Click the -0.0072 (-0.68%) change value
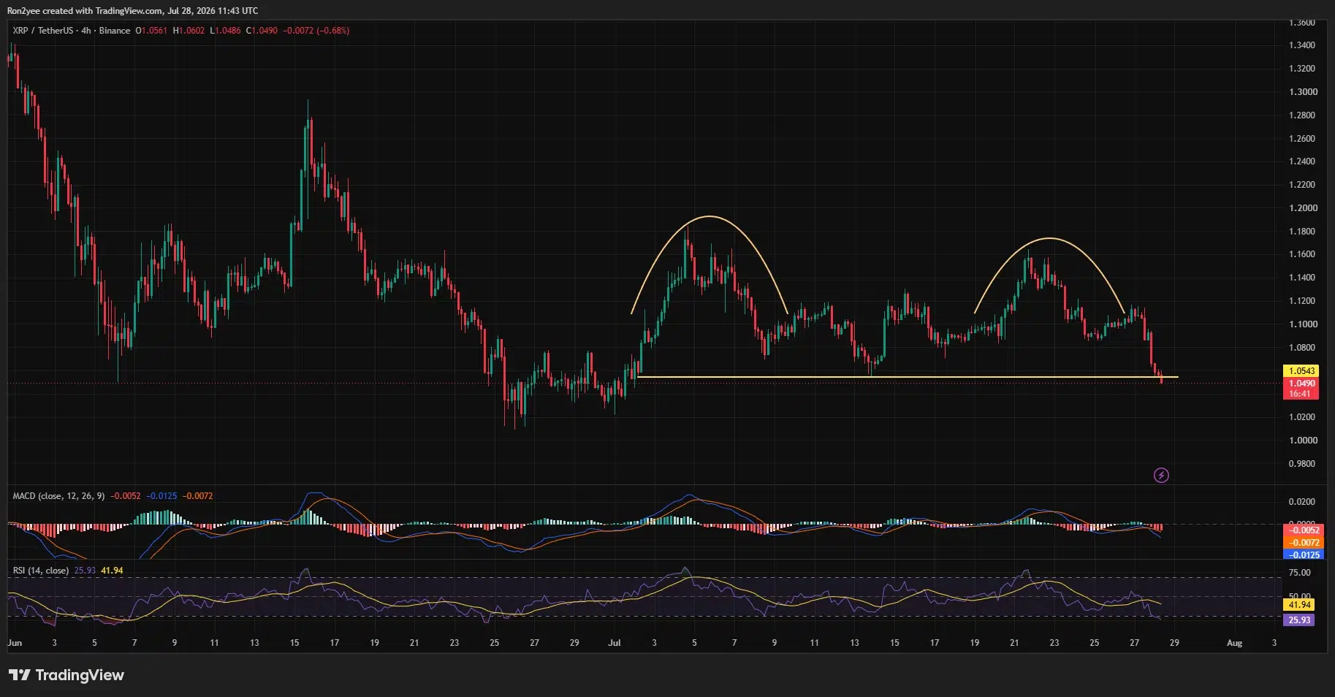The height and width of the screenshot is (697, 1335). point(316,31)
